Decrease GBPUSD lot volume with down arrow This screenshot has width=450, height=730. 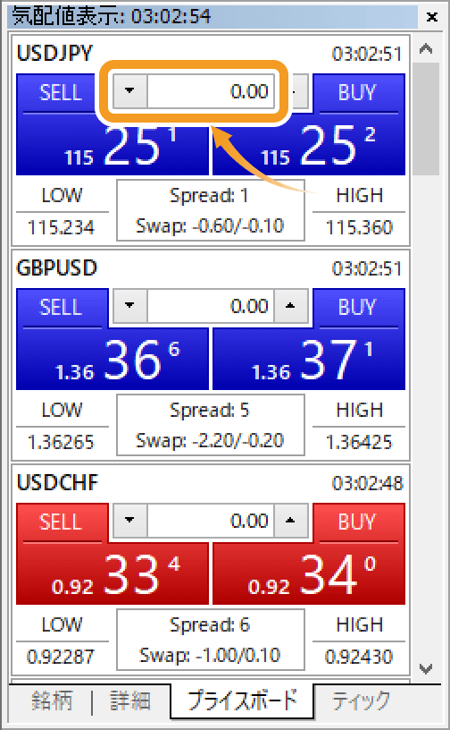[x=130, y=305]
